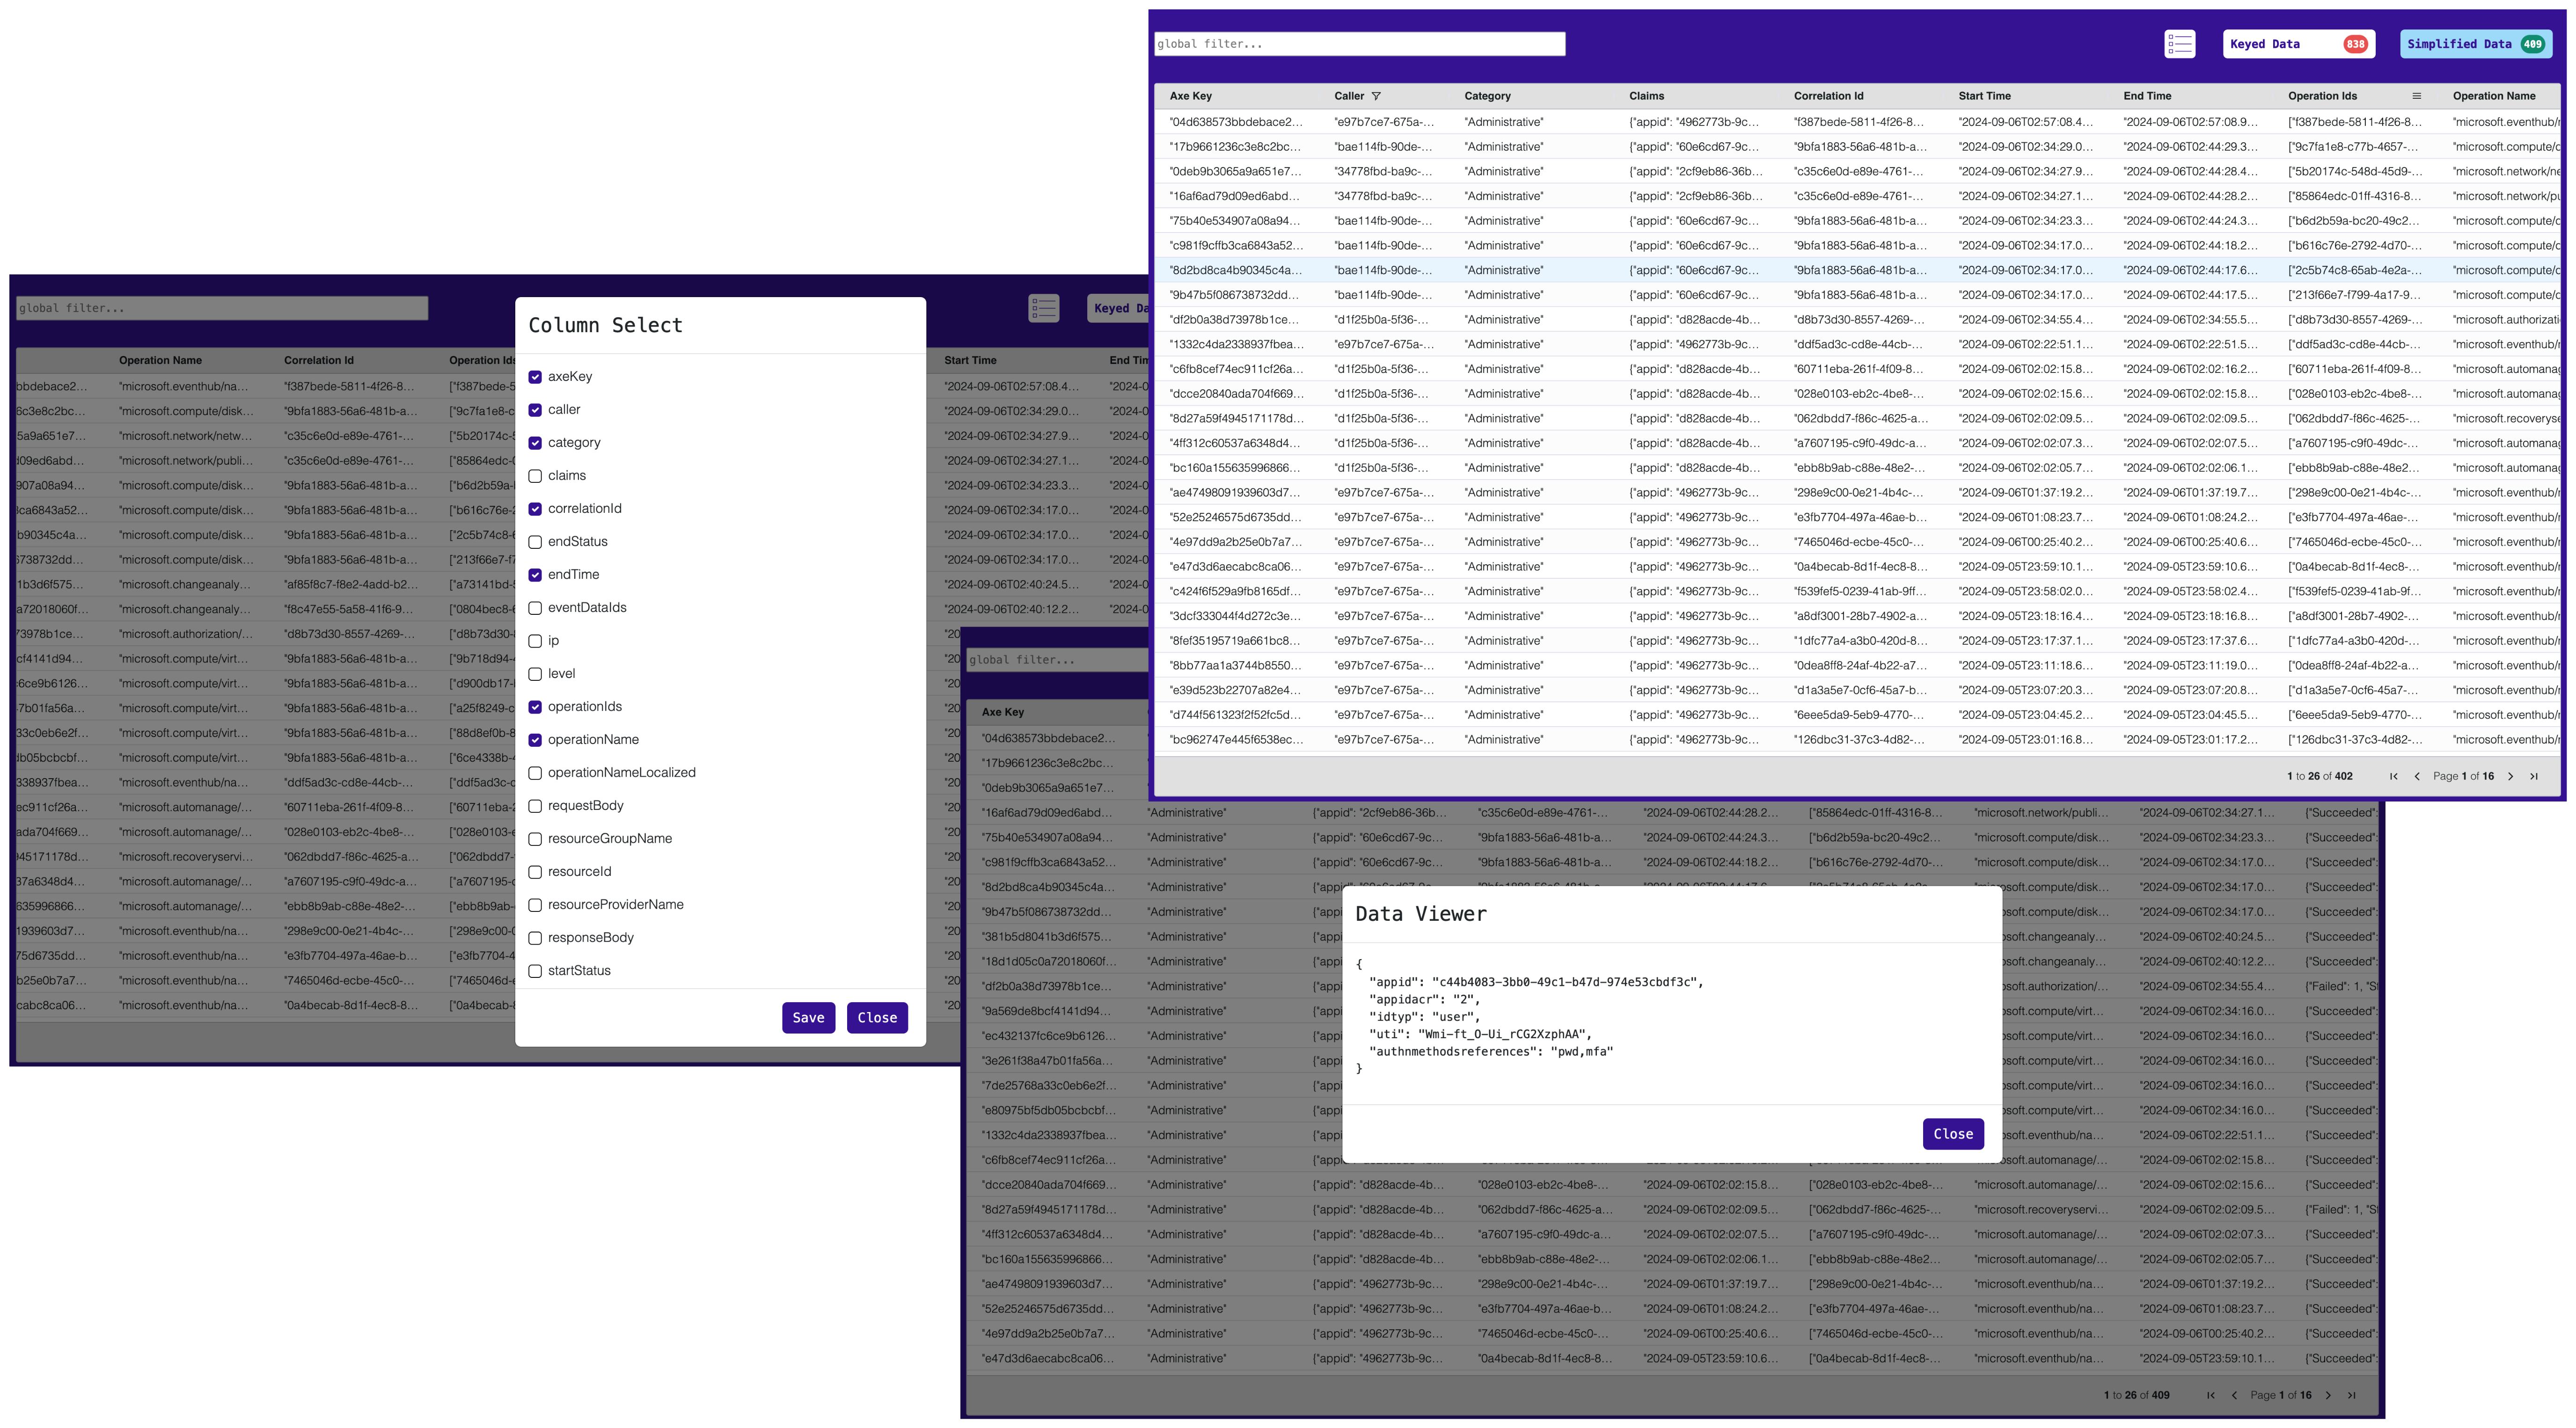This screenshot has height=1428, width=2576.
Task: Go to last page in 409-record table
Action: pyautogui.click(x=2352, y=1395)
